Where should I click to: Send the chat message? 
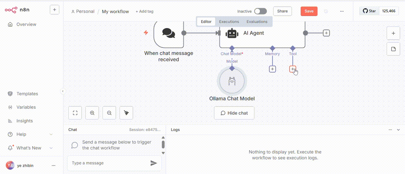pos(154,163)
